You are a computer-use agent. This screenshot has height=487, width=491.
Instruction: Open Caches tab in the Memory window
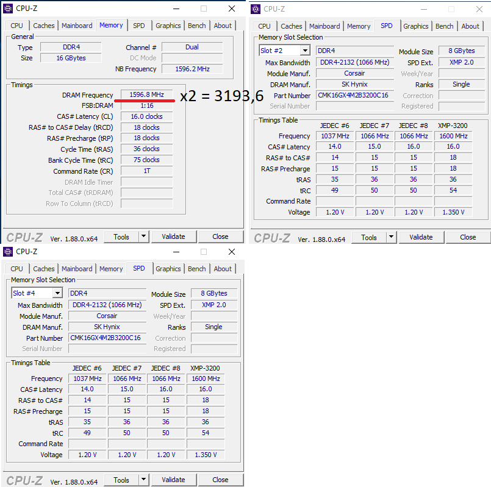tap(44, 26)
